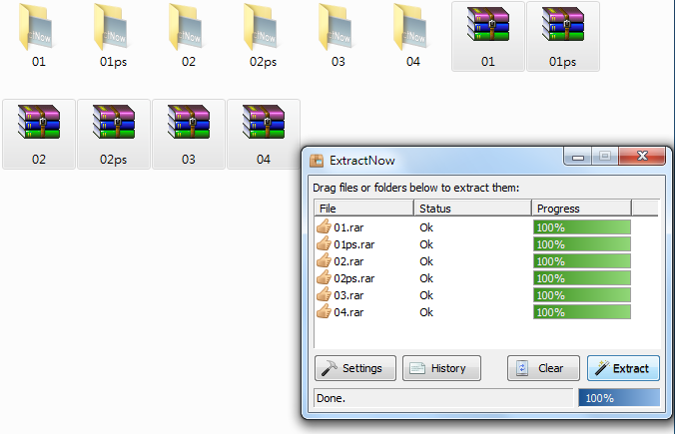Screen dimensions: 675x434
Task: Sort list by Status column header
Action: click(x=472, y=209)
